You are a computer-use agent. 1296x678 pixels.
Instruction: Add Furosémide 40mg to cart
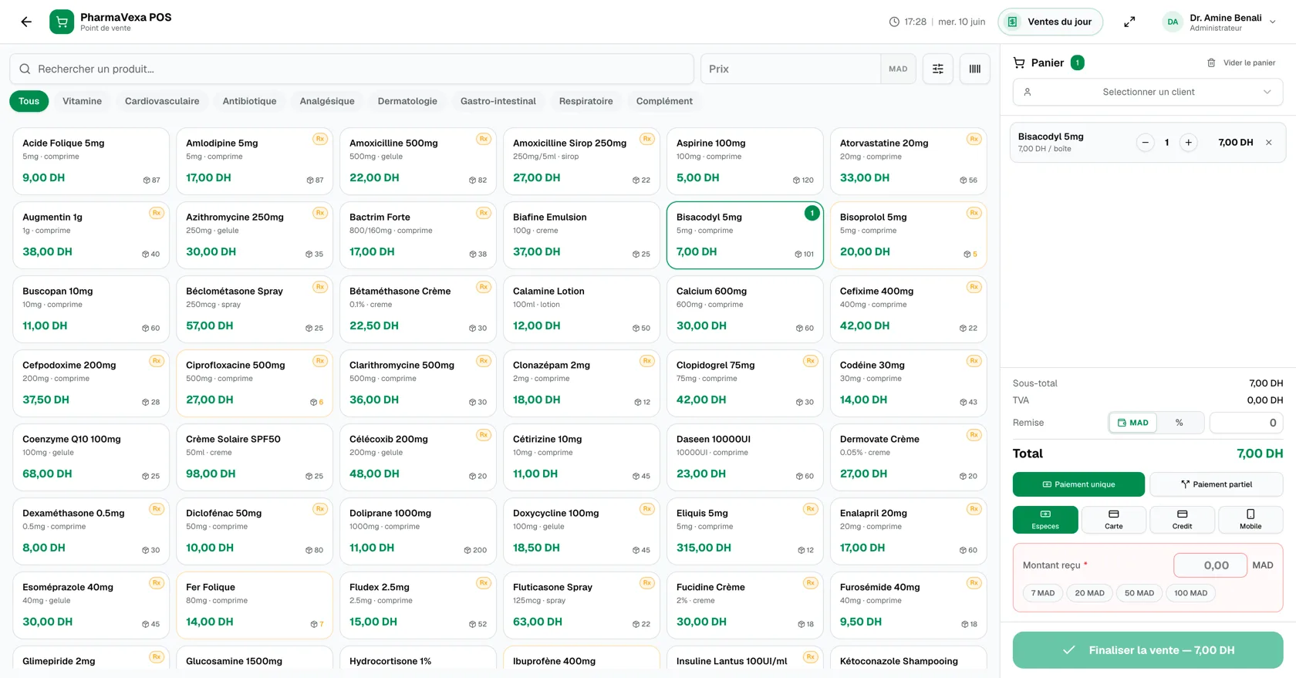pyautogui.click(x=909, y=605)
